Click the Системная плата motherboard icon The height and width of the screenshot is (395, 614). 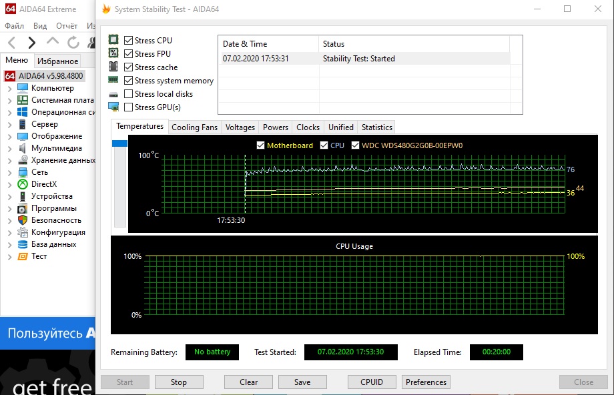point(23,100)
